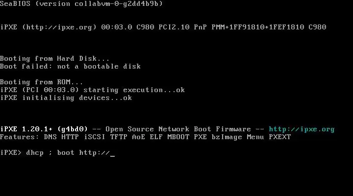Click 'Booting from ROM...' line

(x=41, y=82)
